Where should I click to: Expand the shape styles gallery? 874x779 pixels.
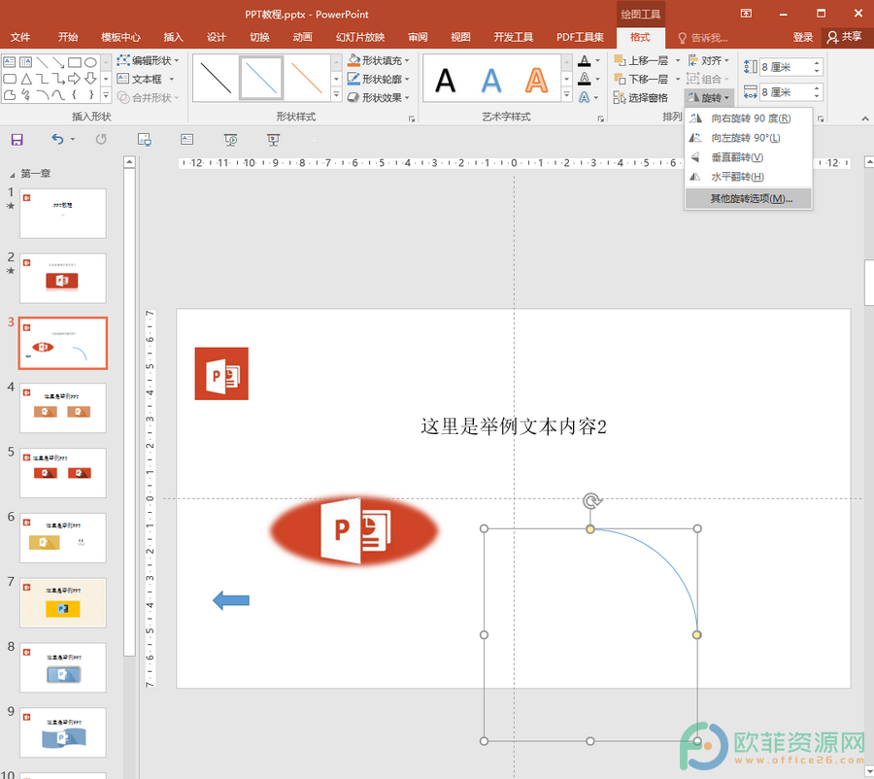[336, 95]
